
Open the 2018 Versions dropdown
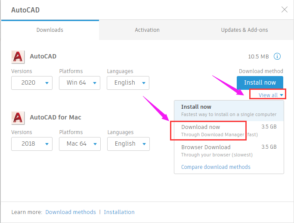[x=32, y=144]
